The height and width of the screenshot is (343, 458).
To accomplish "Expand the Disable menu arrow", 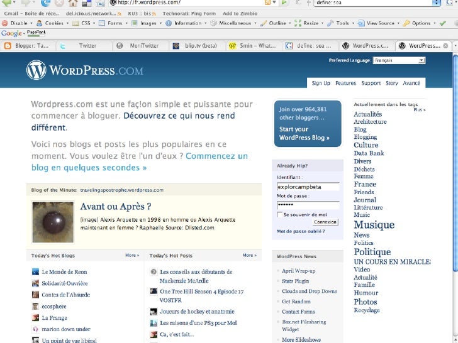I will [x=31, y=23].
